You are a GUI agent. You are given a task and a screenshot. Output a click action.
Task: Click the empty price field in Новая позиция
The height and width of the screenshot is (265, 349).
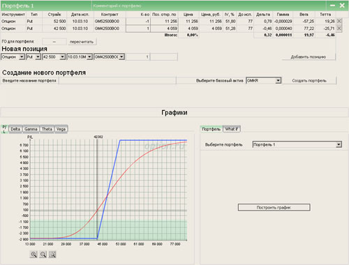pos(164,57)
